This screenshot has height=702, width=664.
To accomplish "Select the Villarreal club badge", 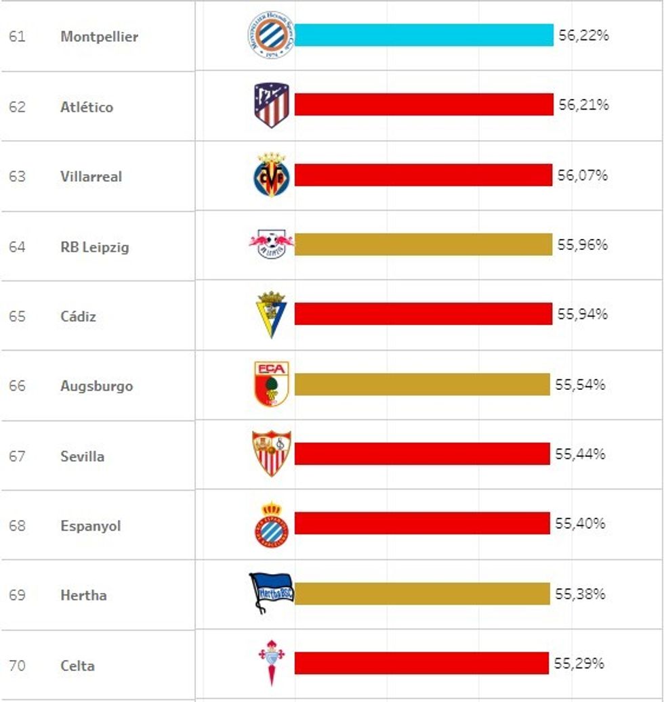I will click(x=271, y=175).
